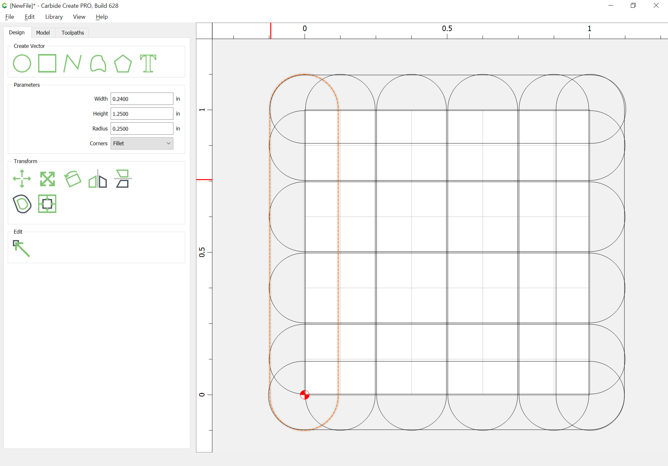Open the Move transform tool
Screen dimensions: 668x466
click(x=22, y=179)
